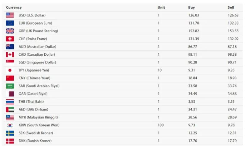
Task: Click the Sell column header
Action: [x=231, y=7]
